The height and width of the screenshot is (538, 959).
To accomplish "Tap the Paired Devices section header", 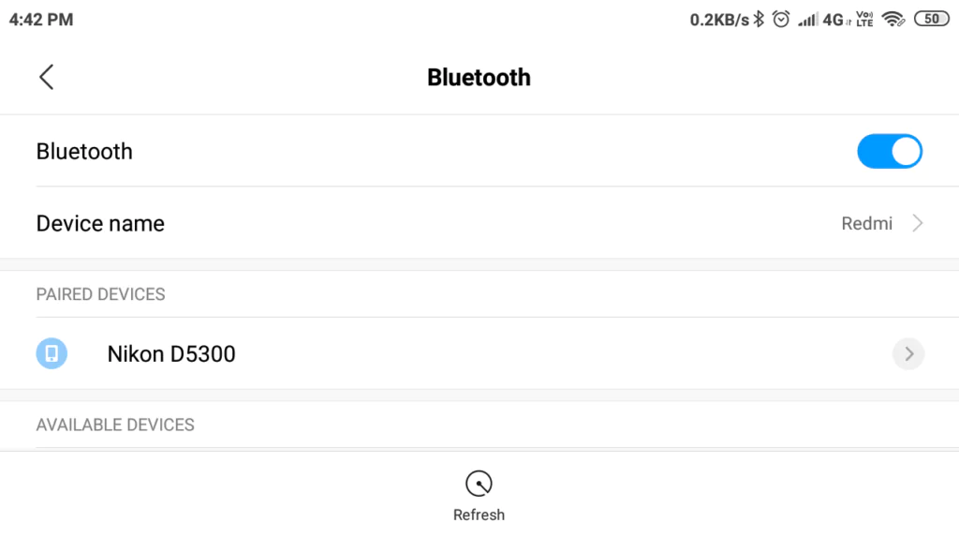I will click(100, 294).
